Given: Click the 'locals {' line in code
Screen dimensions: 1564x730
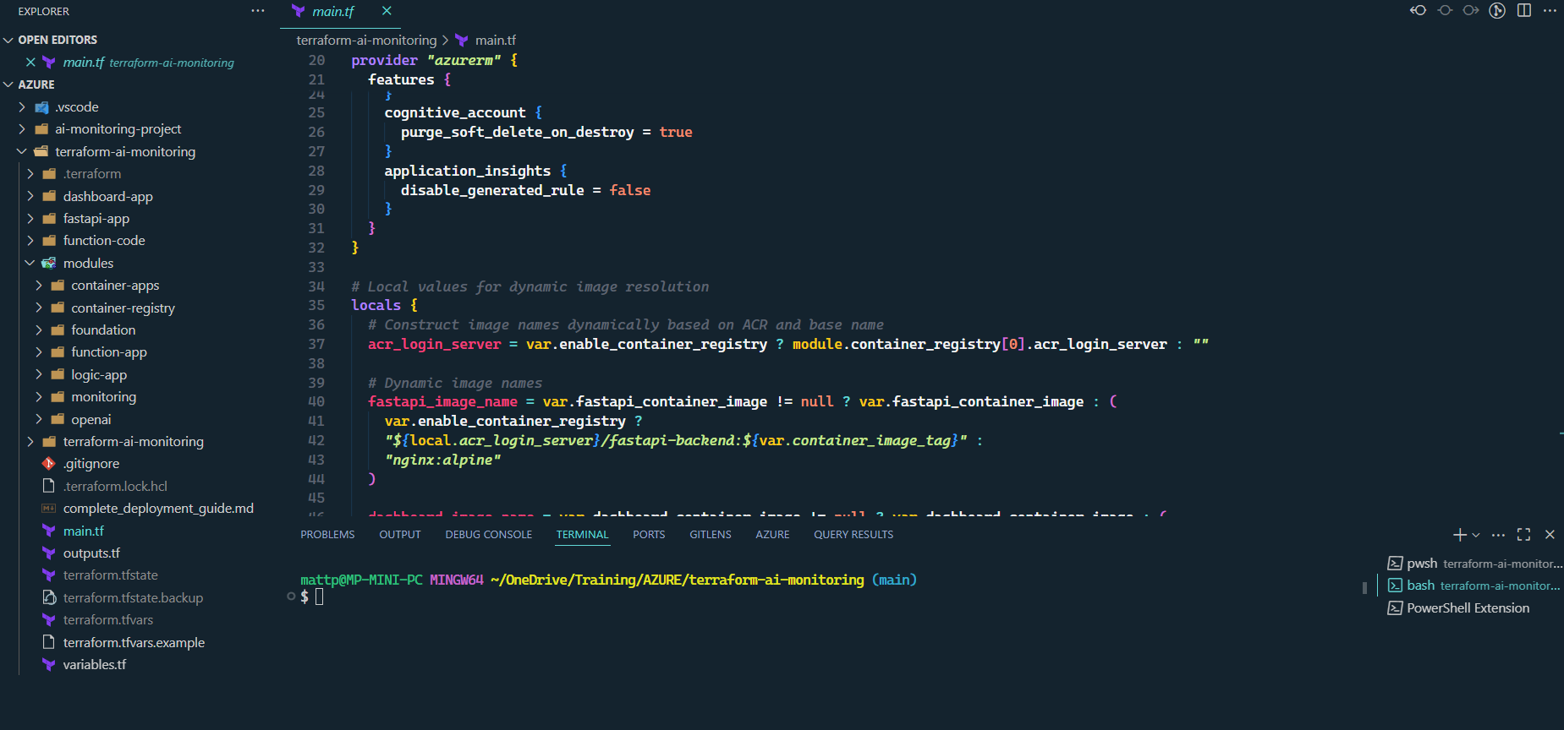Looking at the screenshot, I should point(385,306).
